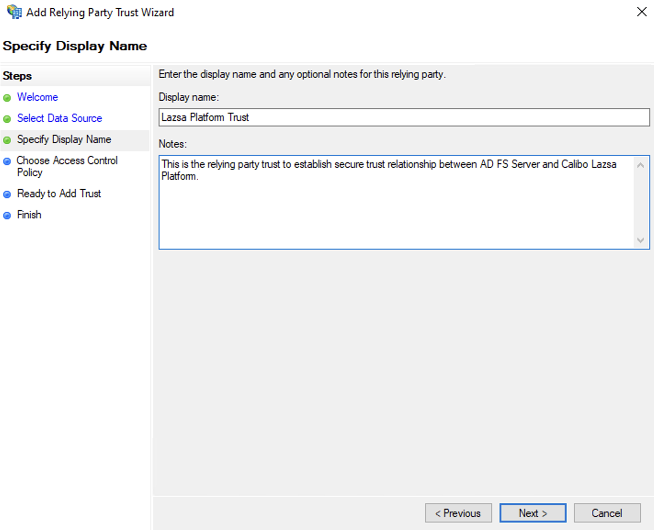The width and height of the screenshot is (654, 530).
Task: Click Choose Access Control Policy step
Action: (x=67, y=166)
